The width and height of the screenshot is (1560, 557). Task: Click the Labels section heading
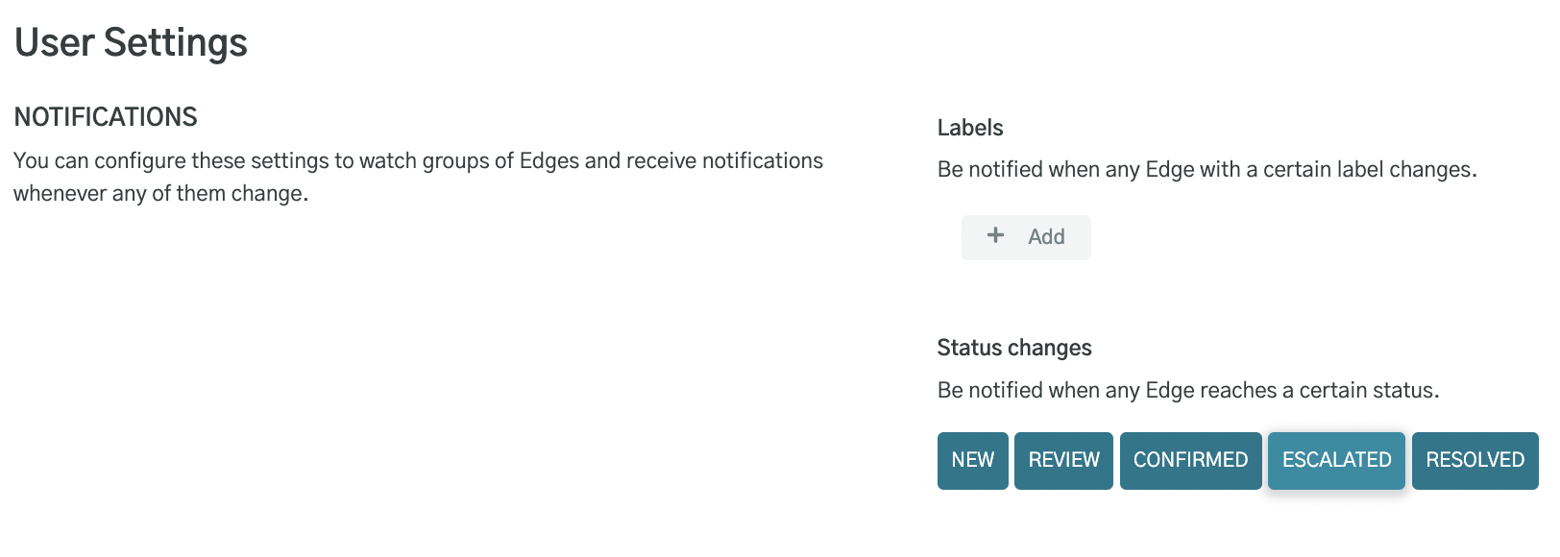coord(970,128)
